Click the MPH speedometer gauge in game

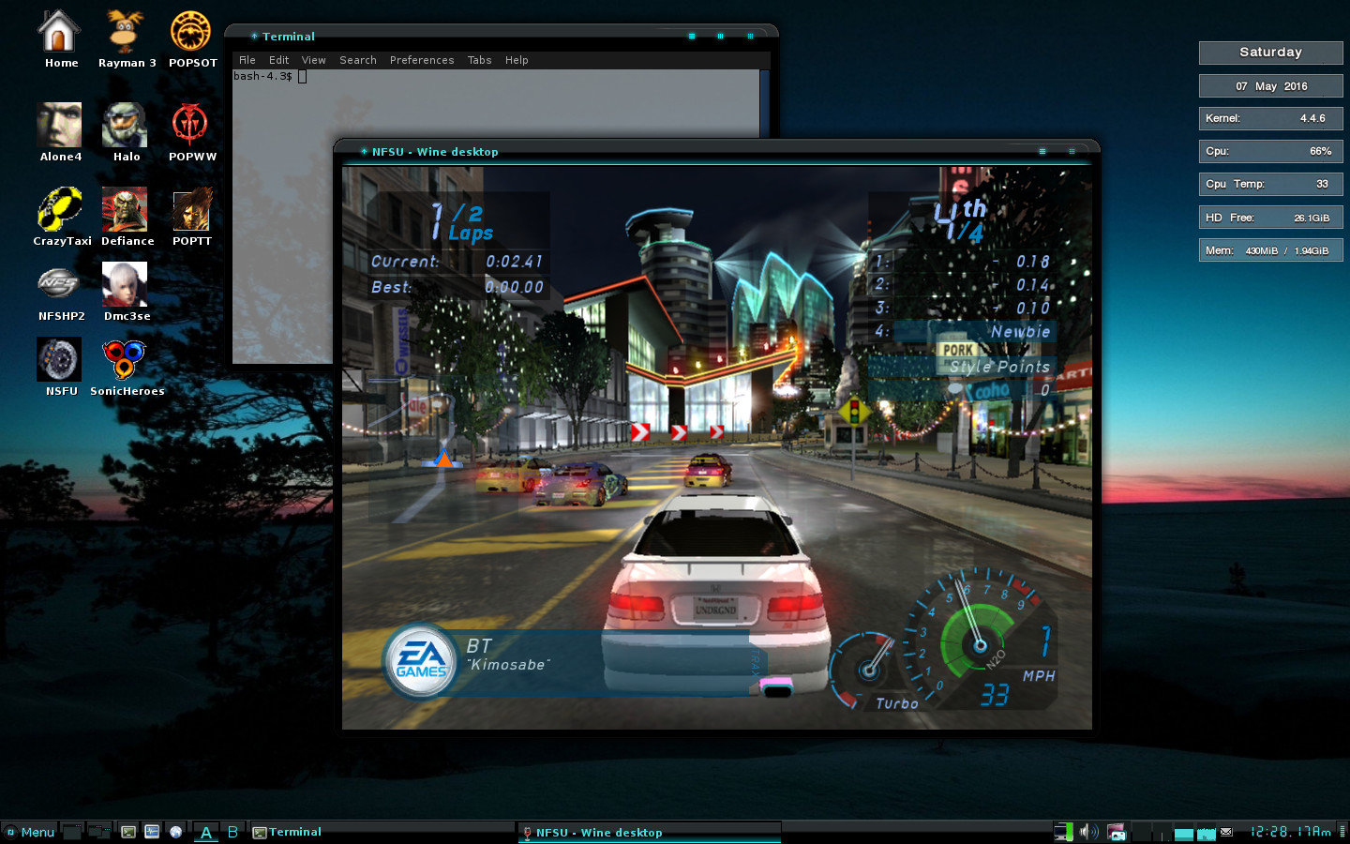(981, 641)
